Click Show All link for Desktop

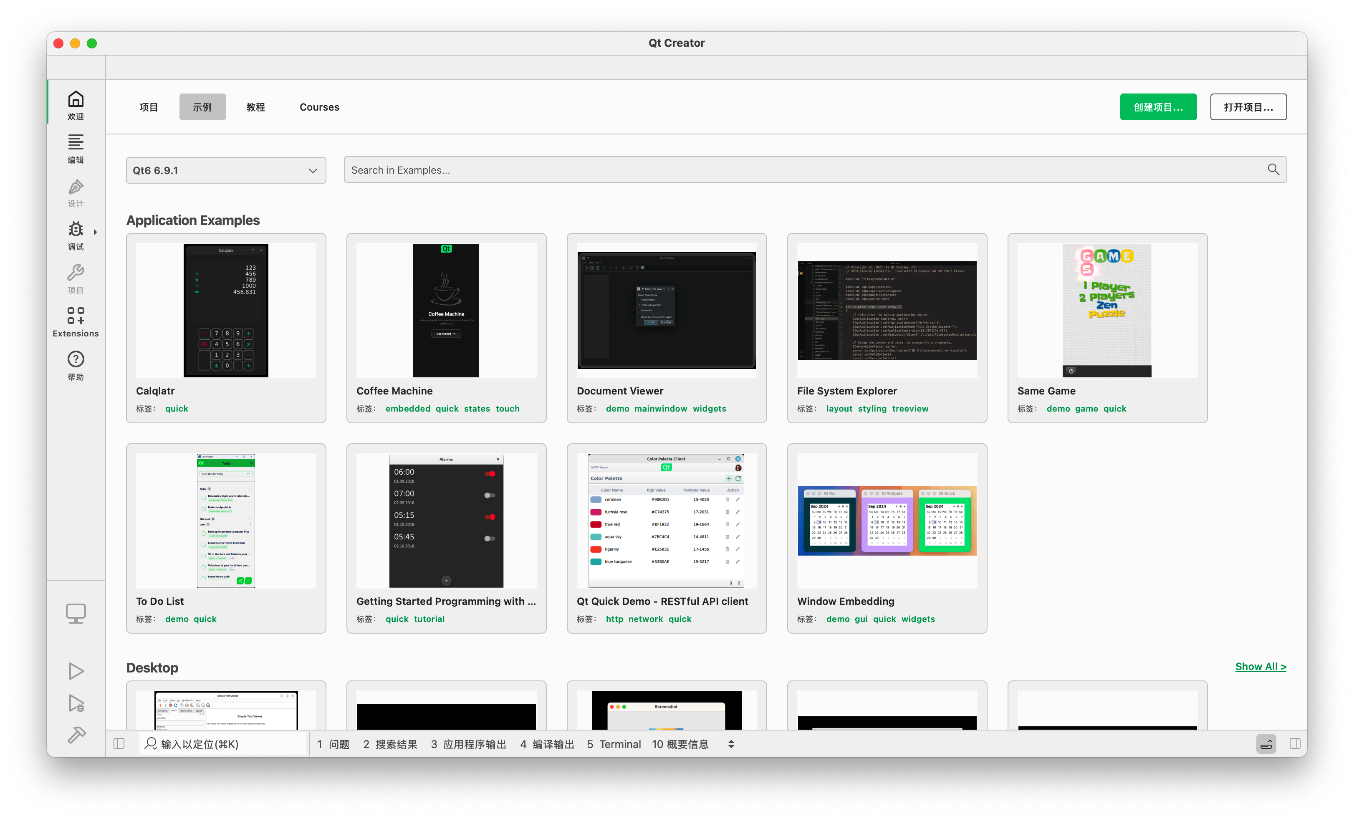click(1261, 666)
